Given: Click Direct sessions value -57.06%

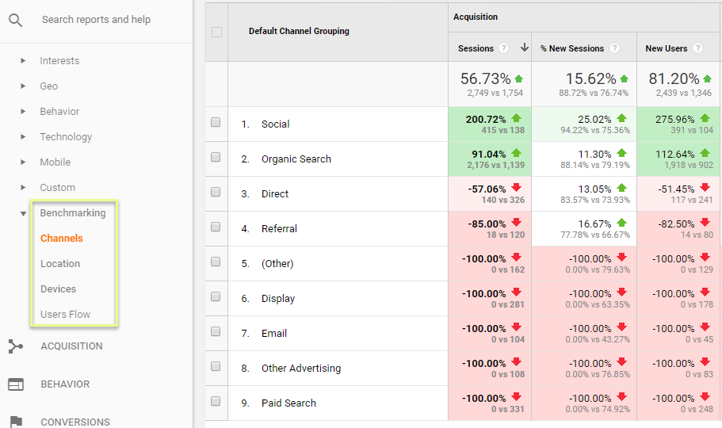Looking at the screenshot, I should click(x=487, y=189).
